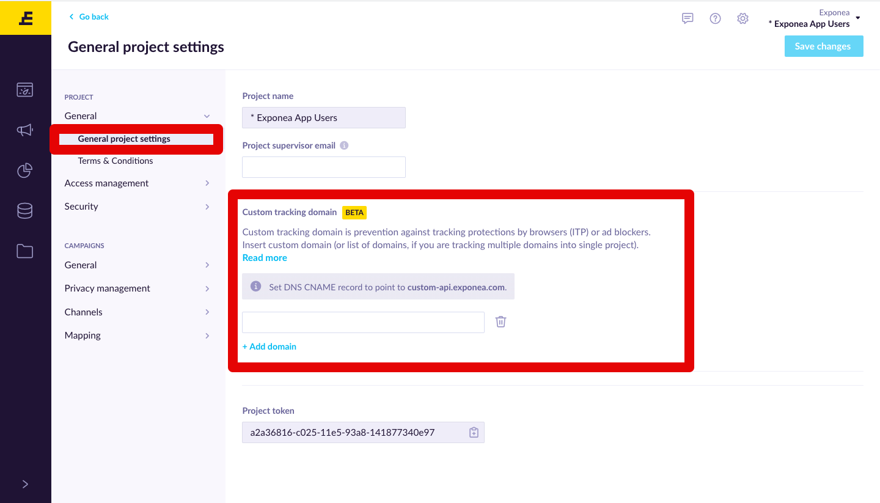Click the custom-api.exponea.com text

click(x=456, y=287)
